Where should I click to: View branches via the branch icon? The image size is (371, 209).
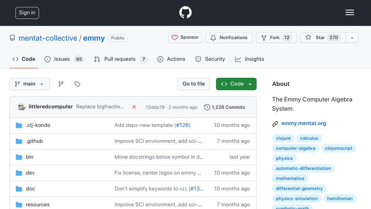coord(61,84)
